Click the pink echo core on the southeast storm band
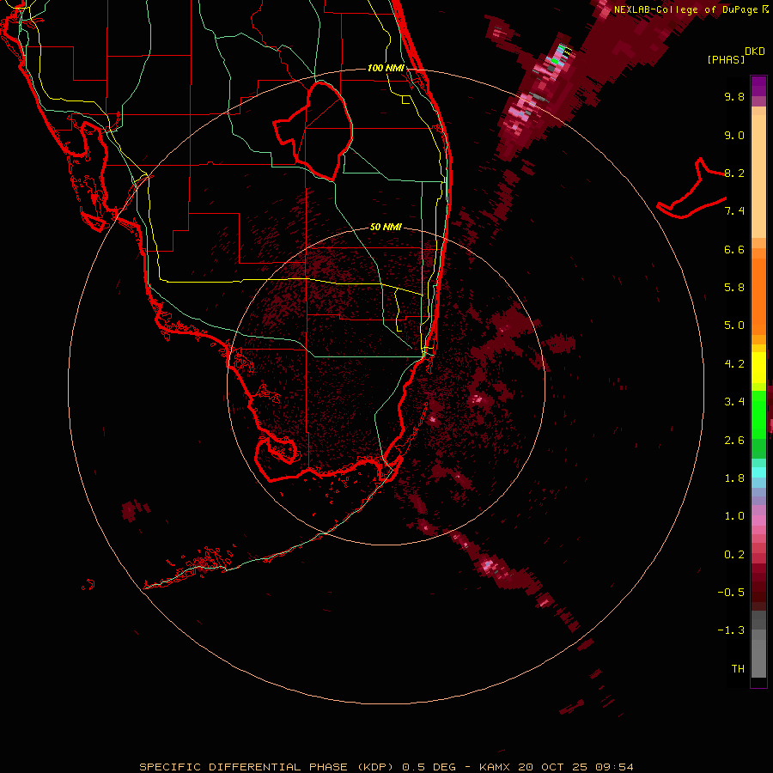This screenshot has width=773, height=773. [488, 564]
